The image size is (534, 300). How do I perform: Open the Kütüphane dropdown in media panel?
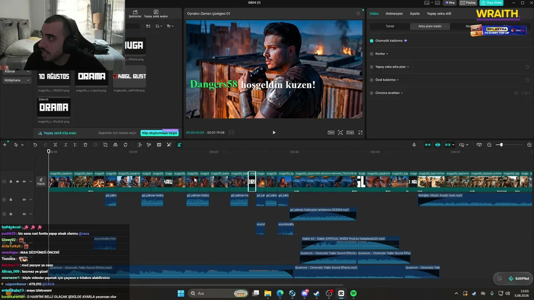[x=17, y=80]
